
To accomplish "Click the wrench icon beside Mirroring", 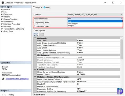I will [x=2, y=26].
